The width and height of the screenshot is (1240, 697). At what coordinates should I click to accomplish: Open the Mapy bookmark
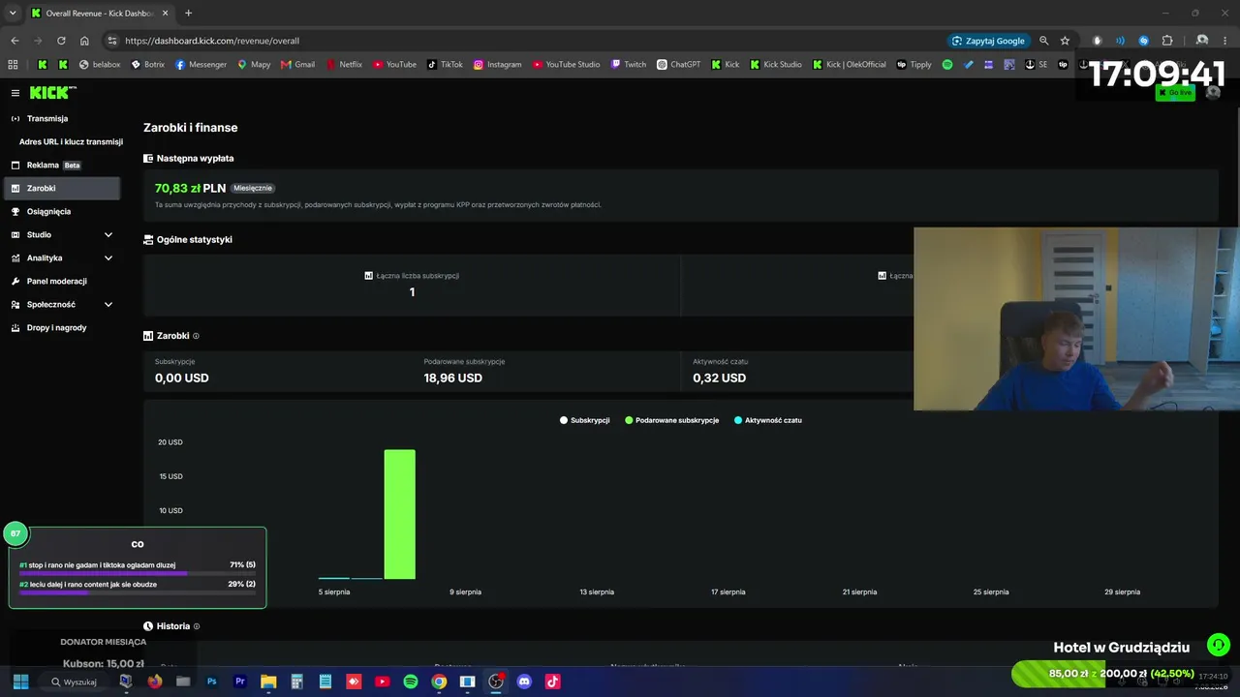254,65
